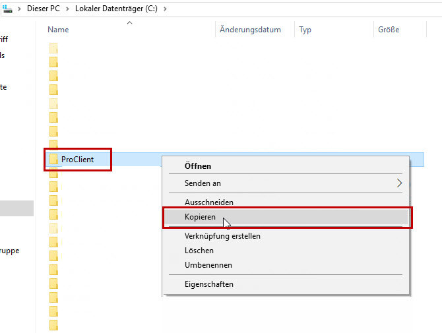Navigate to Dieser PC in the breadcrumb
The width and height of the screenshot is (442, 333).
(45, 9)
